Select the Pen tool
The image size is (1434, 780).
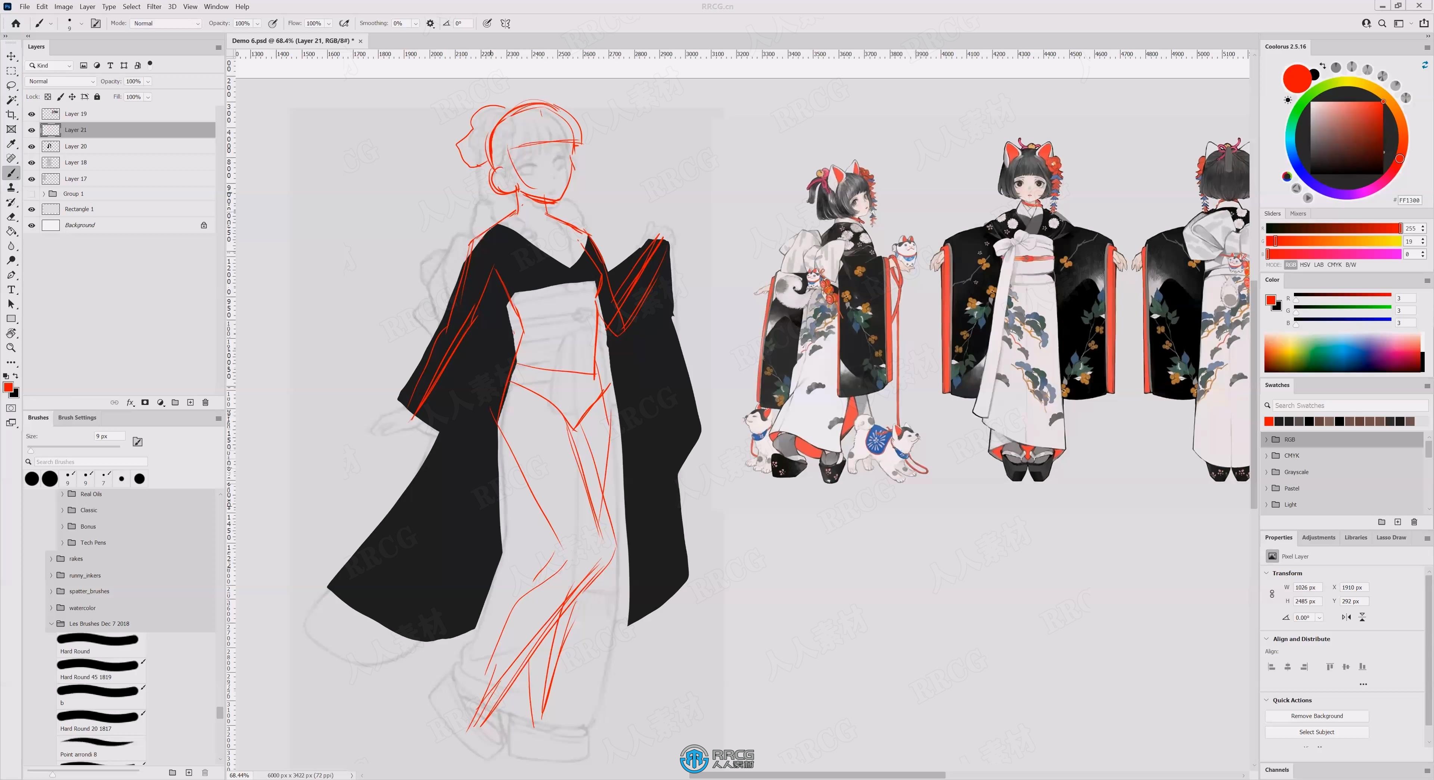11,275
